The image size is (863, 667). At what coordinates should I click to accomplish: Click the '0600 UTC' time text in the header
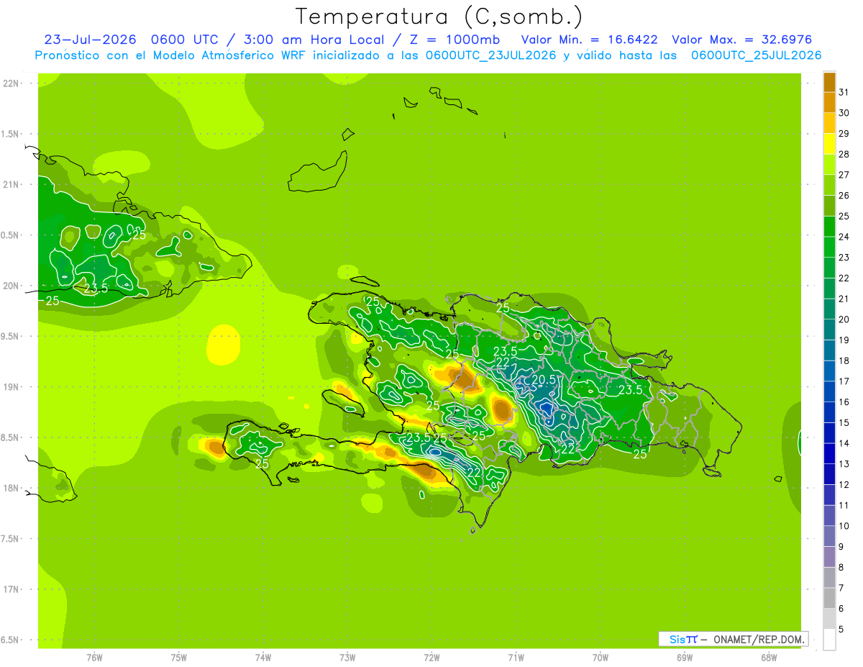[x=186, y=40]
